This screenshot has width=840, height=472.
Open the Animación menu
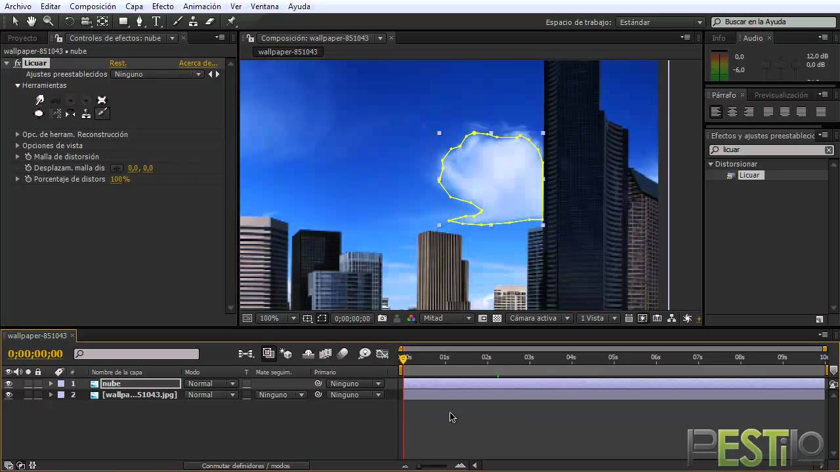(x=202, y=7)
